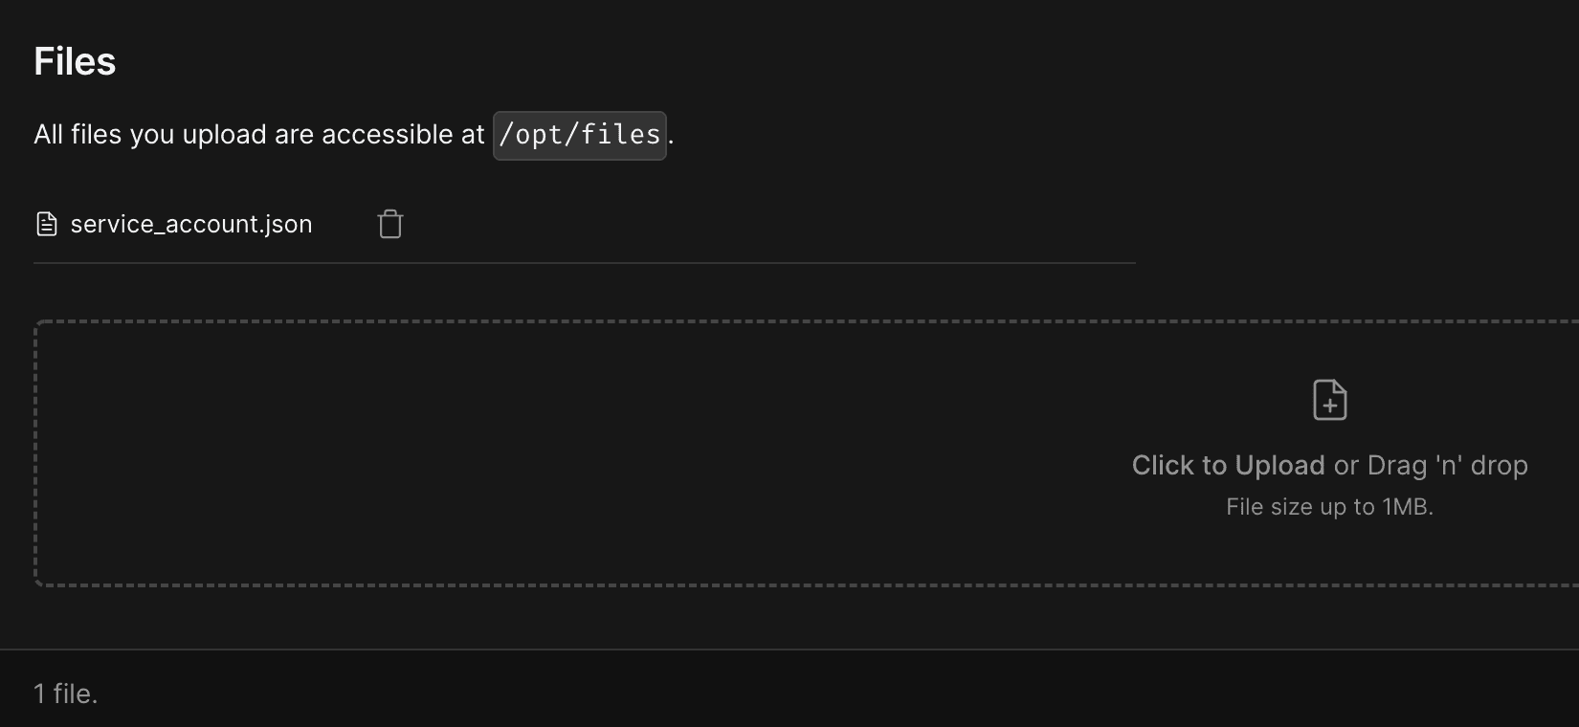
Task: Click the dashed drag-and-drop upload zone
Action: click(807, 453)
